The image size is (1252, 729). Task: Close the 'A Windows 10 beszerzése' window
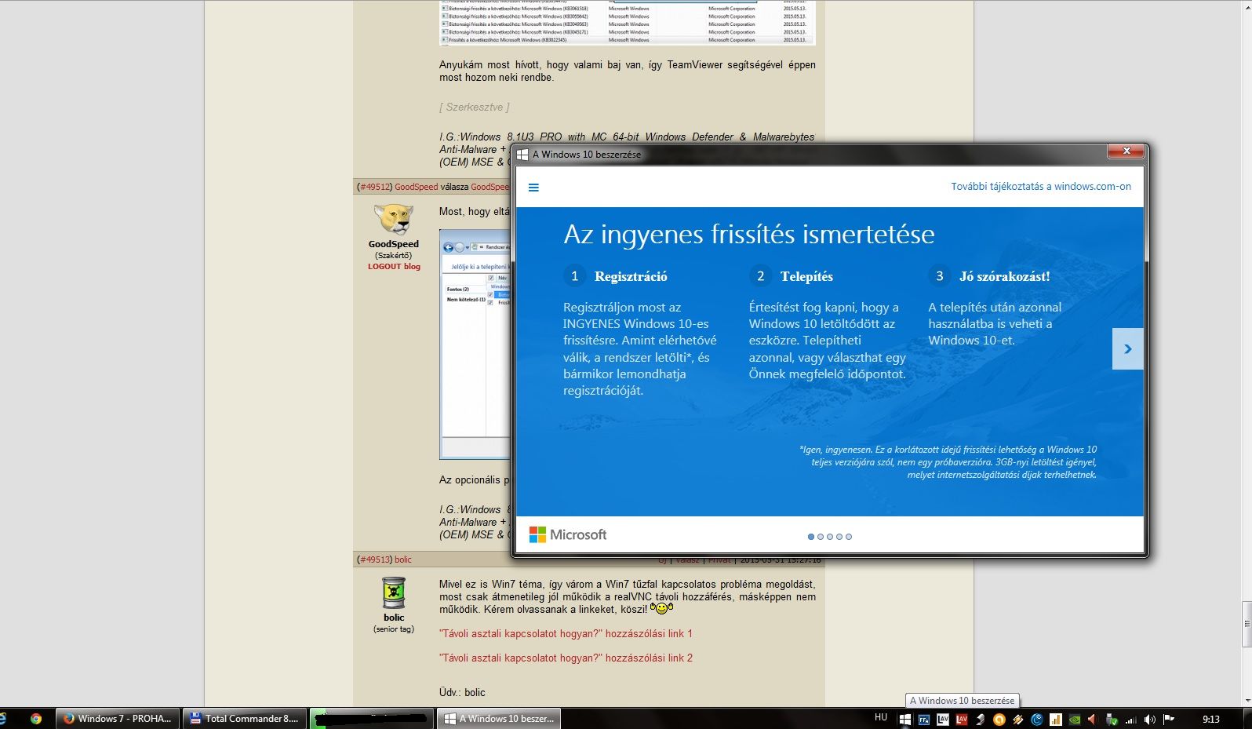click(1126, 151)
